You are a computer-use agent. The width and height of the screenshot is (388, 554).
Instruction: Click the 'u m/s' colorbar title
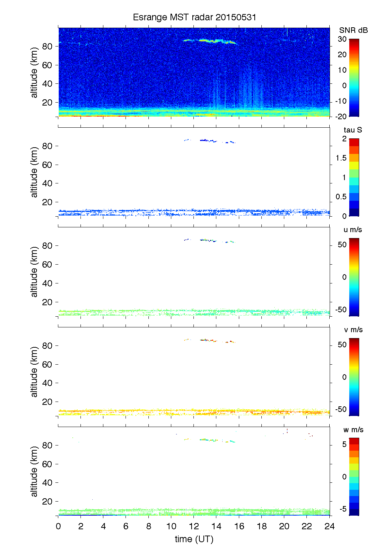pos(353,230)
